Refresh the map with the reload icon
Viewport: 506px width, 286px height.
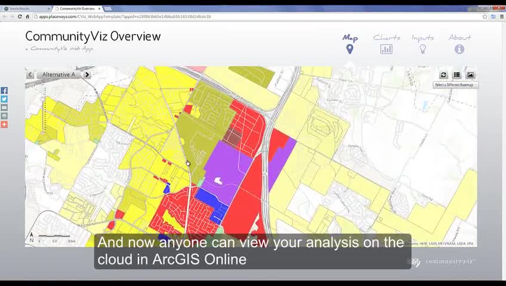click(x=443, y=74)
